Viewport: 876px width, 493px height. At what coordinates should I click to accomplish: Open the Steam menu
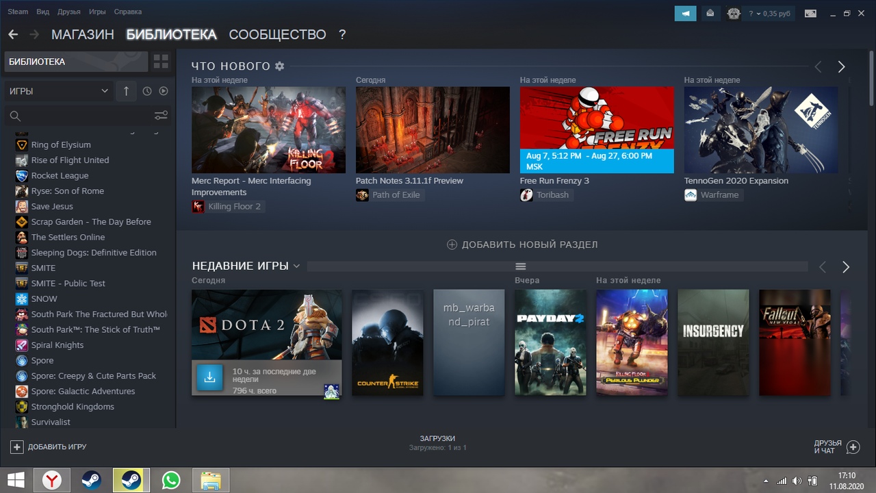(x=18, y=12)
